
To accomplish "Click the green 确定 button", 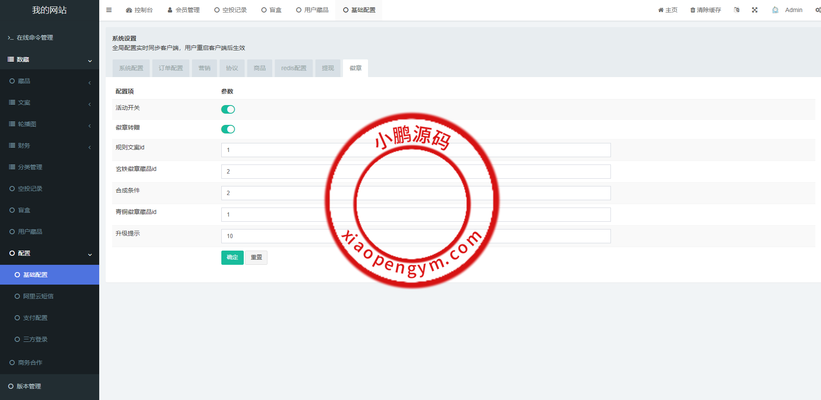I will click(x=232, y=257).
